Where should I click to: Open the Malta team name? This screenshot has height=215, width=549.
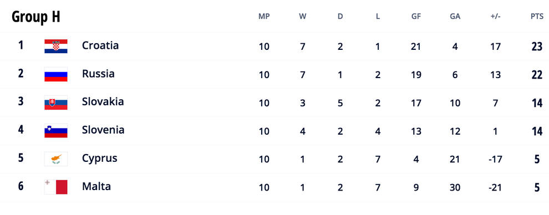[x=96, y=186]
